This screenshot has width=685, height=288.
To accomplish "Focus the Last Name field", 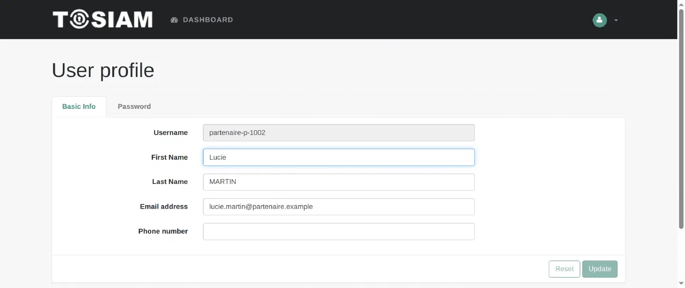I will pos(339,182).
